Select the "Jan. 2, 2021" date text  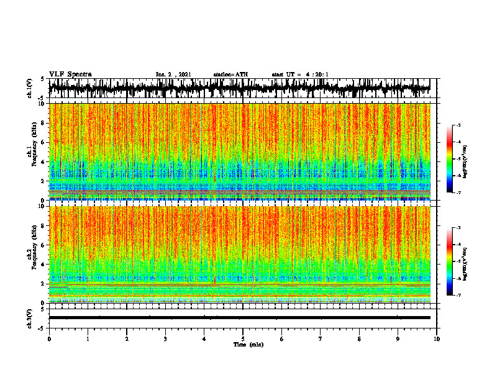point(173,75)
